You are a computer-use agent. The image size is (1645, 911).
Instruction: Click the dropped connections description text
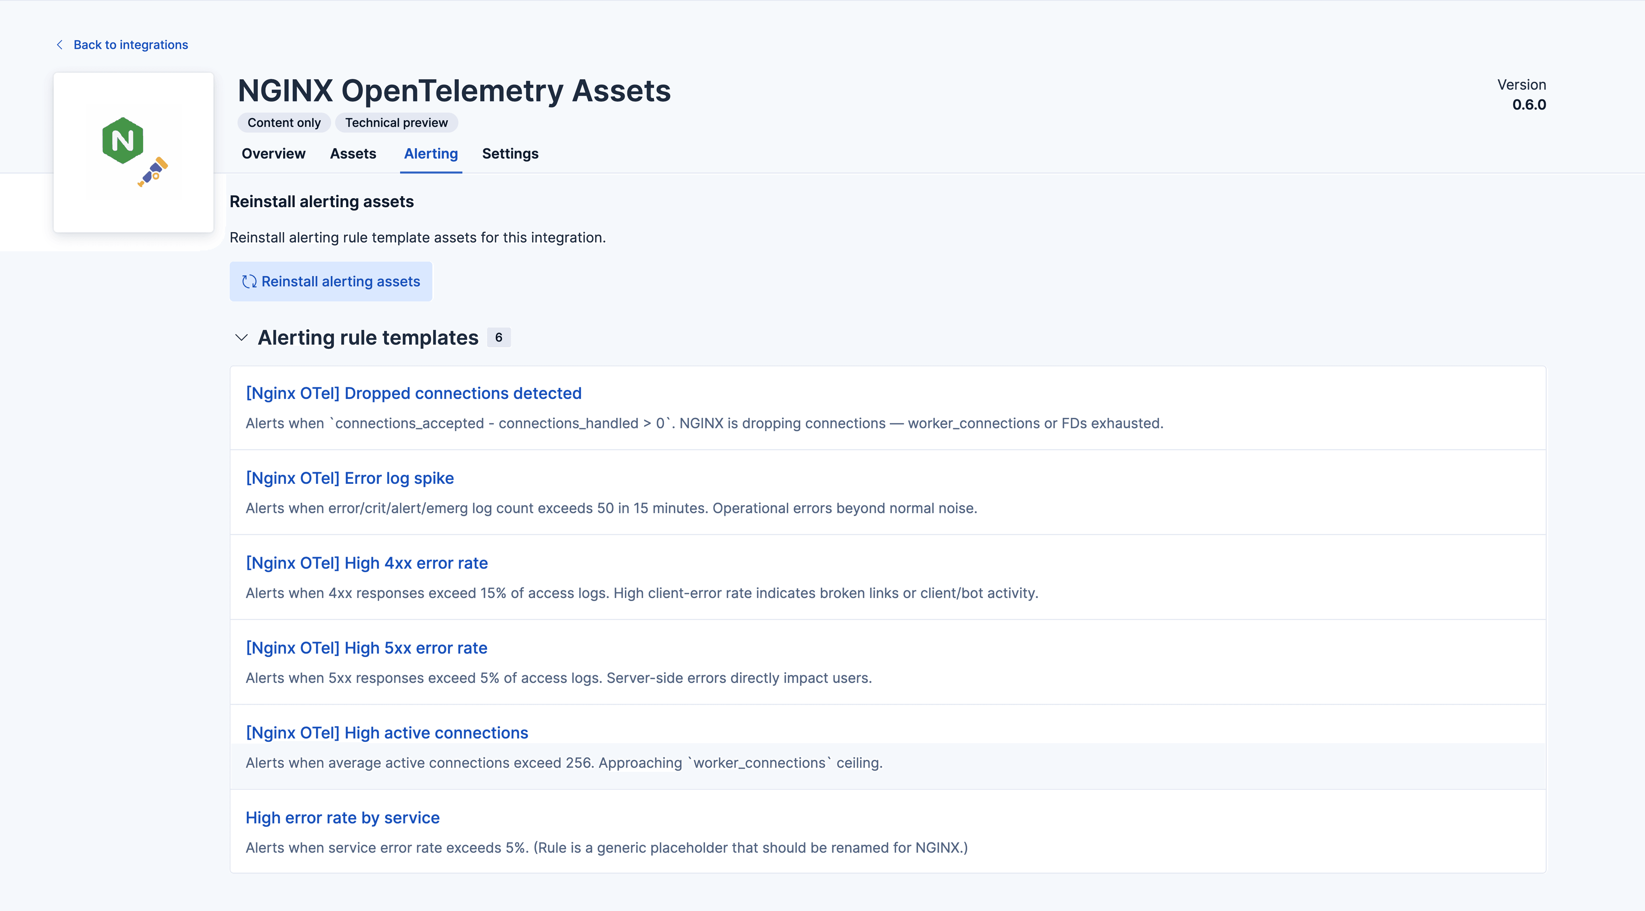coord(704,423)
